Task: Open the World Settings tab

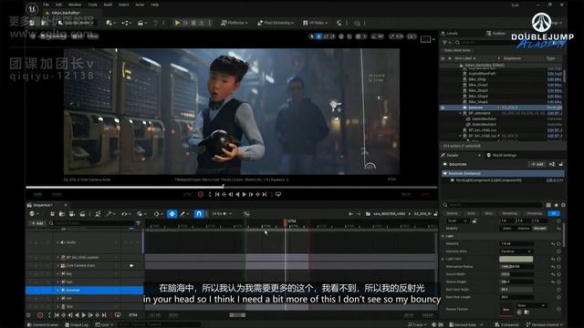Action: tap(501, 155)
